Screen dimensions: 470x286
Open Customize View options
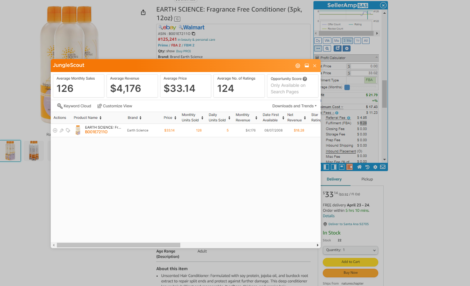click(115, 106)
